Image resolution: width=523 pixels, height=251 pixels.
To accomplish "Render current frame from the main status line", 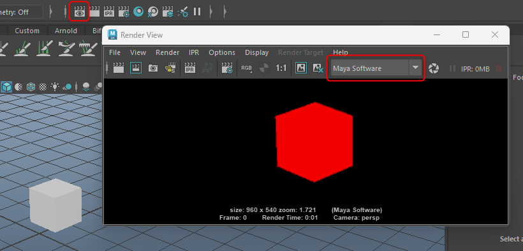I will coord(94,12).
